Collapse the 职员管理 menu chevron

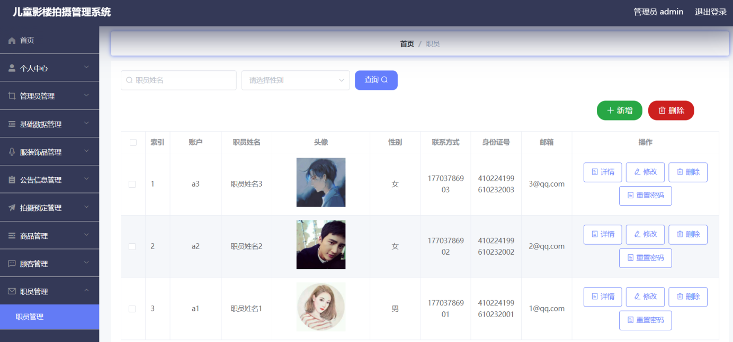point(87,291)
